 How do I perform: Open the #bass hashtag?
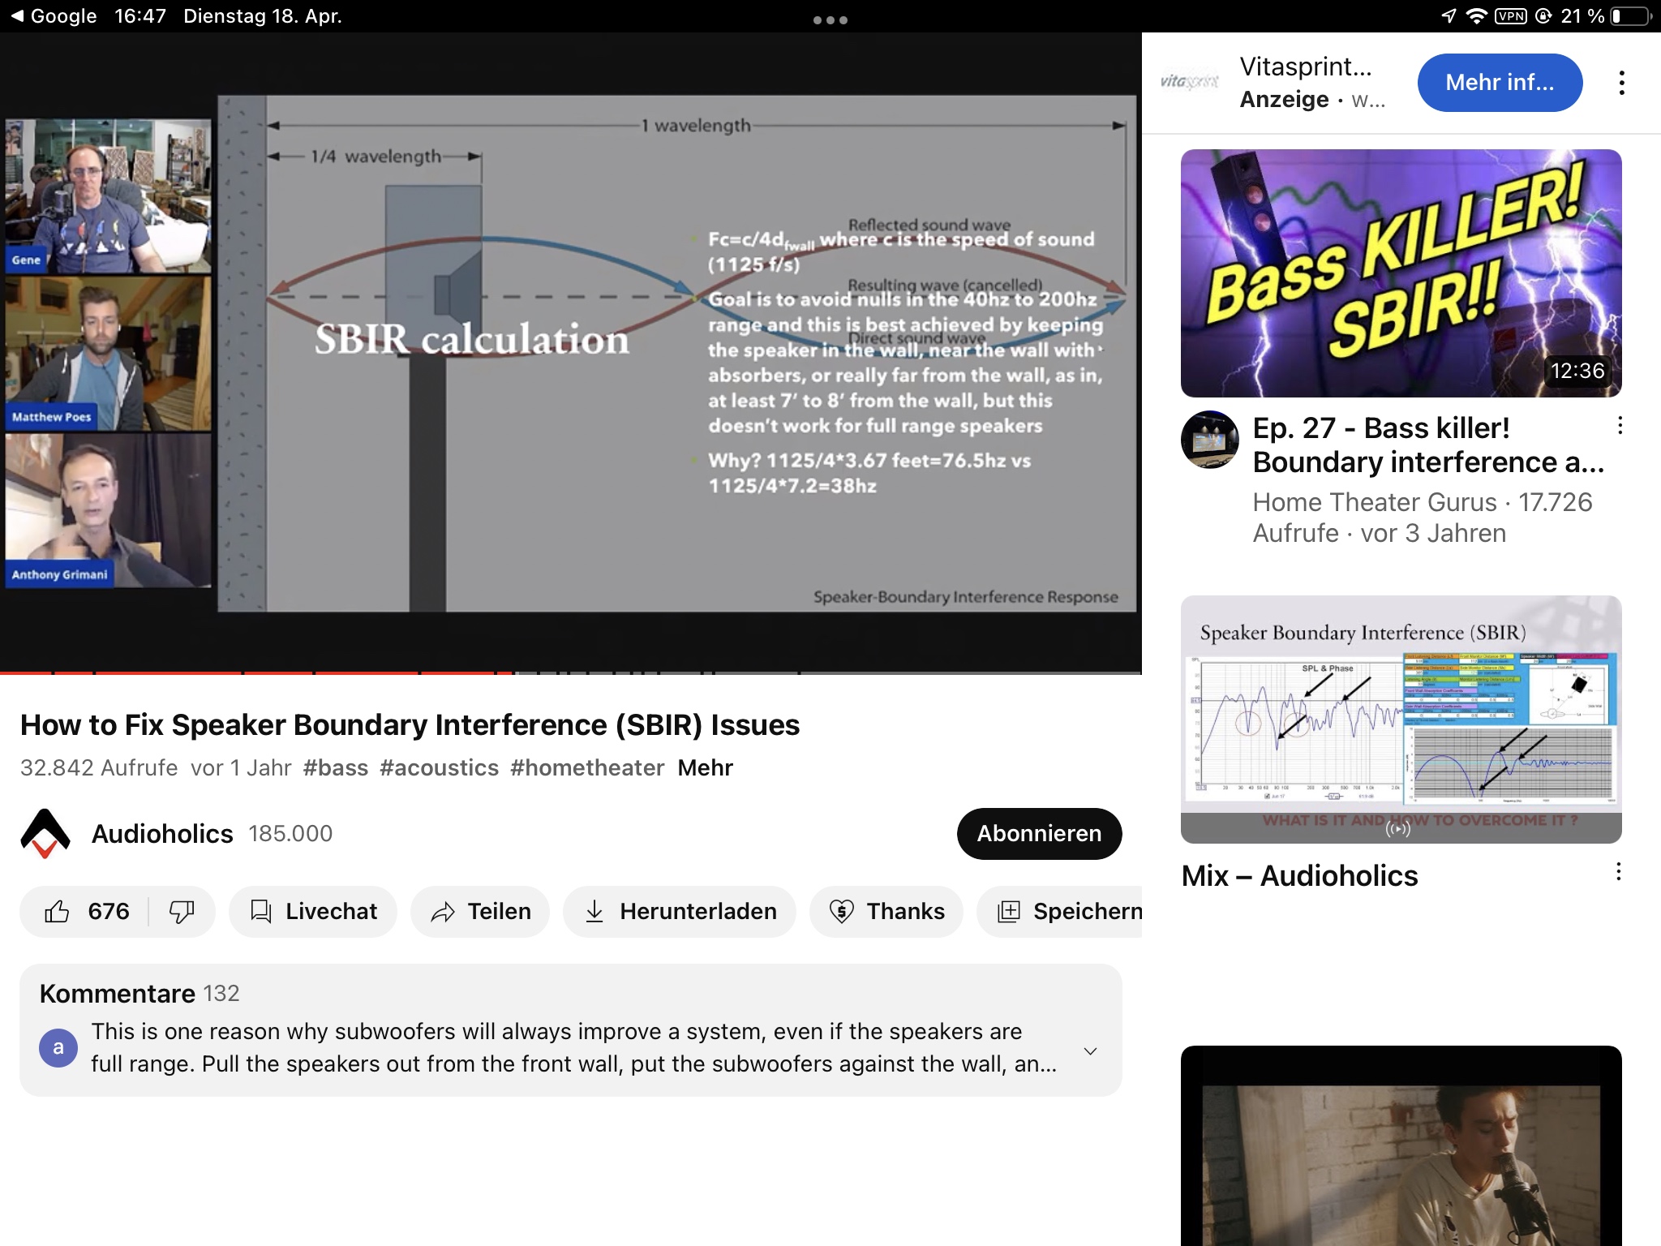pos(336,767)
